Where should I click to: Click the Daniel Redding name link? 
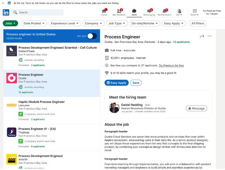[x=132, y=105]
